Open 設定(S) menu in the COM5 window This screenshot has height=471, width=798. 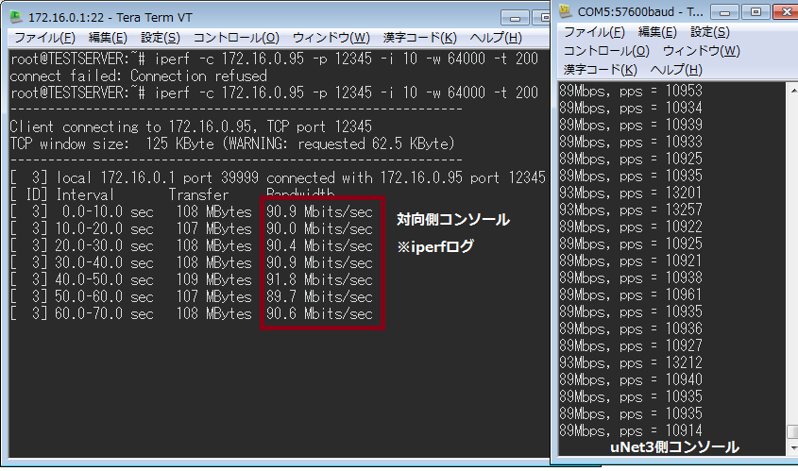pos(711,32)
